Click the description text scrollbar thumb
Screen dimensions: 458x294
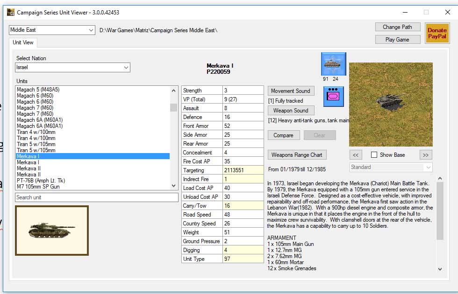pos(440,211)
